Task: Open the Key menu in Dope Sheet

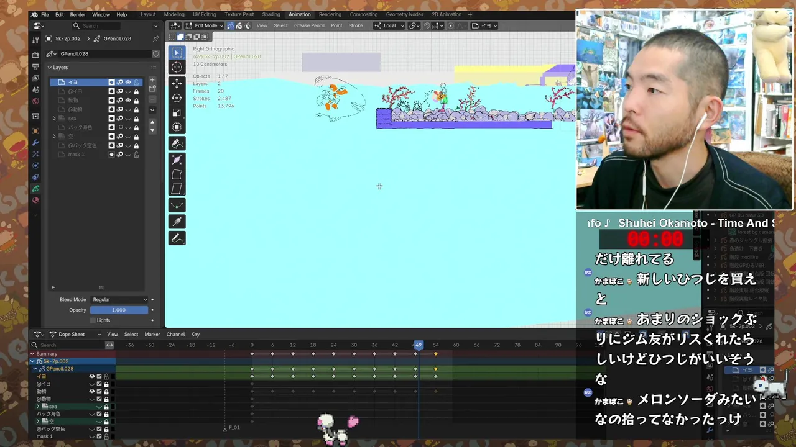Action: 195,334
